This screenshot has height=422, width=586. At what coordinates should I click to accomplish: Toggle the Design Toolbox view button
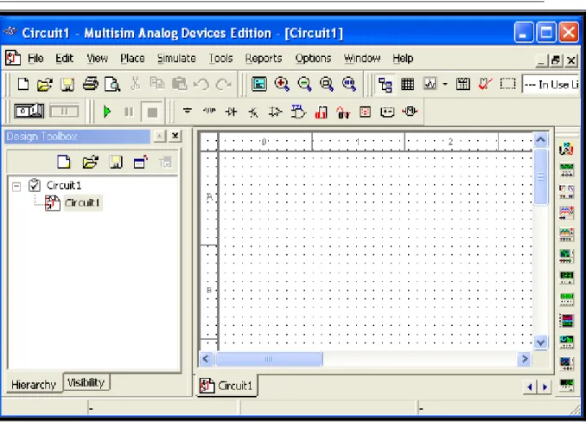(x=385, y=85)
